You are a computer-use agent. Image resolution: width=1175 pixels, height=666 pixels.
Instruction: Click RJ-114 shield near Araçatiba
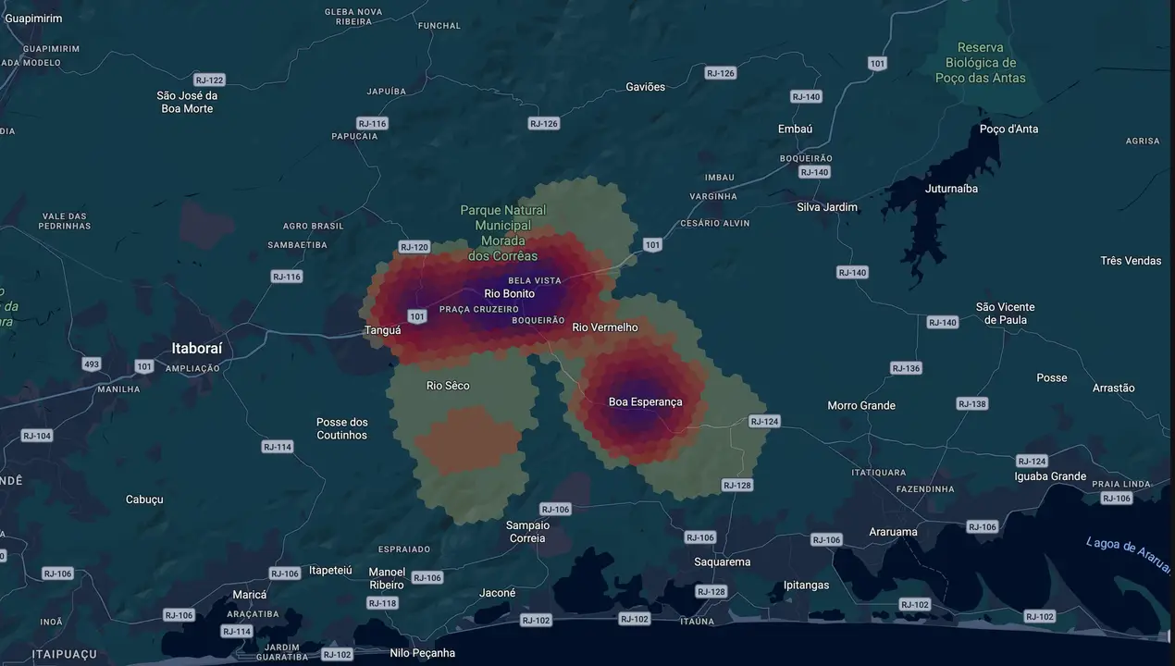pyautogui.click(x=237, y=632)
